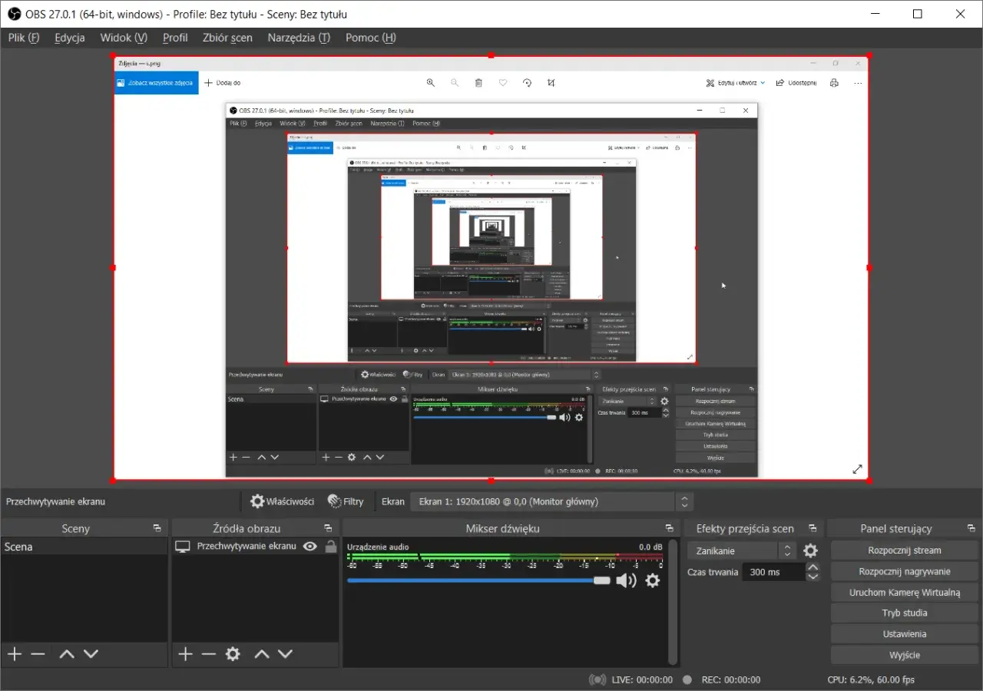The width and height of the screenshot is (983, 691).
Task: Click the Urządzenie audio volume slider
Action: pos(478,580)
